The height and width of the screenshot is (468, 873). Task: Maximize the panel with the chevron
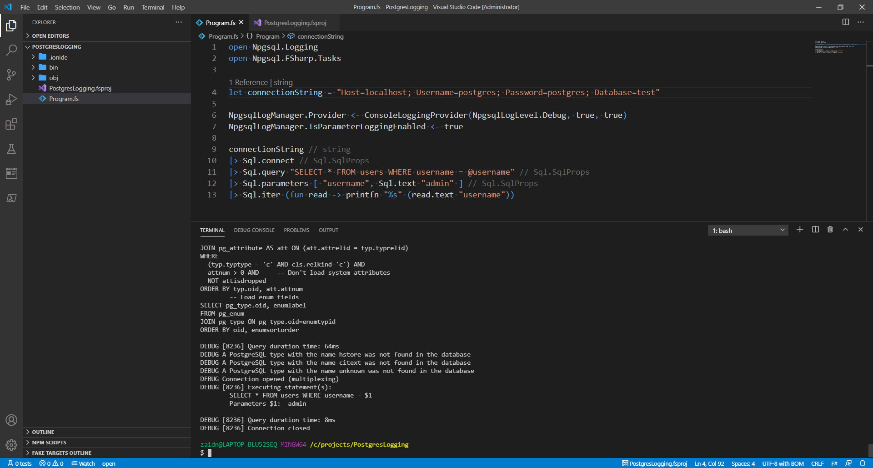(x=845, y=230)
